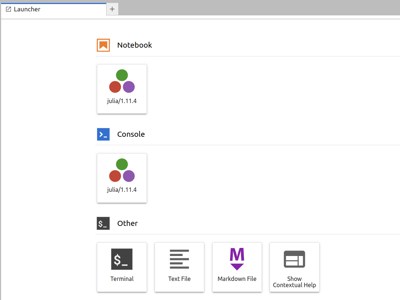The height and width of the screenshot is (300, 400).
Task: Click the "julia/1.11.4" label under Notebook
Action: [x=122, y=101]
